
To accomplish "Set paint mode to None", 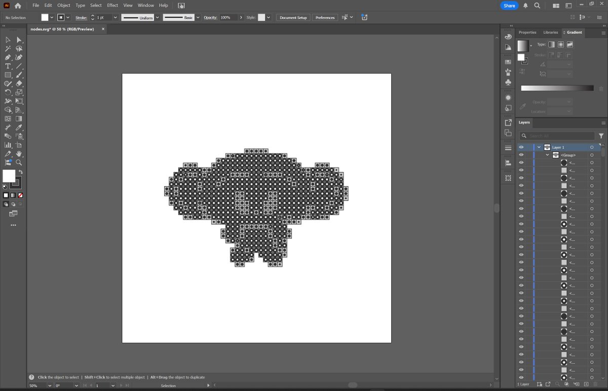I will [20, 195].
